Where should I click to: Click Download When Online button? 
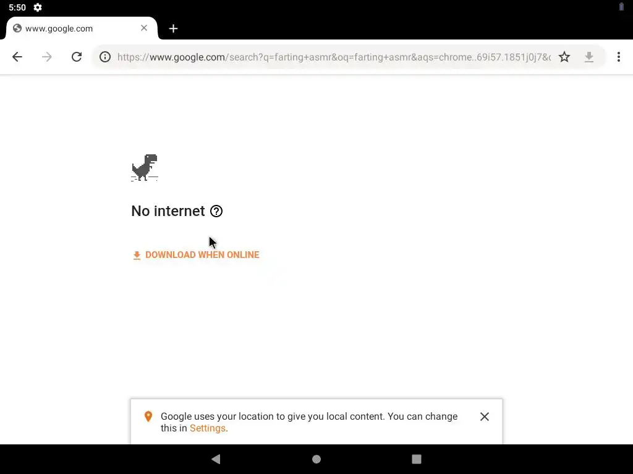click(x=196, y=255)
